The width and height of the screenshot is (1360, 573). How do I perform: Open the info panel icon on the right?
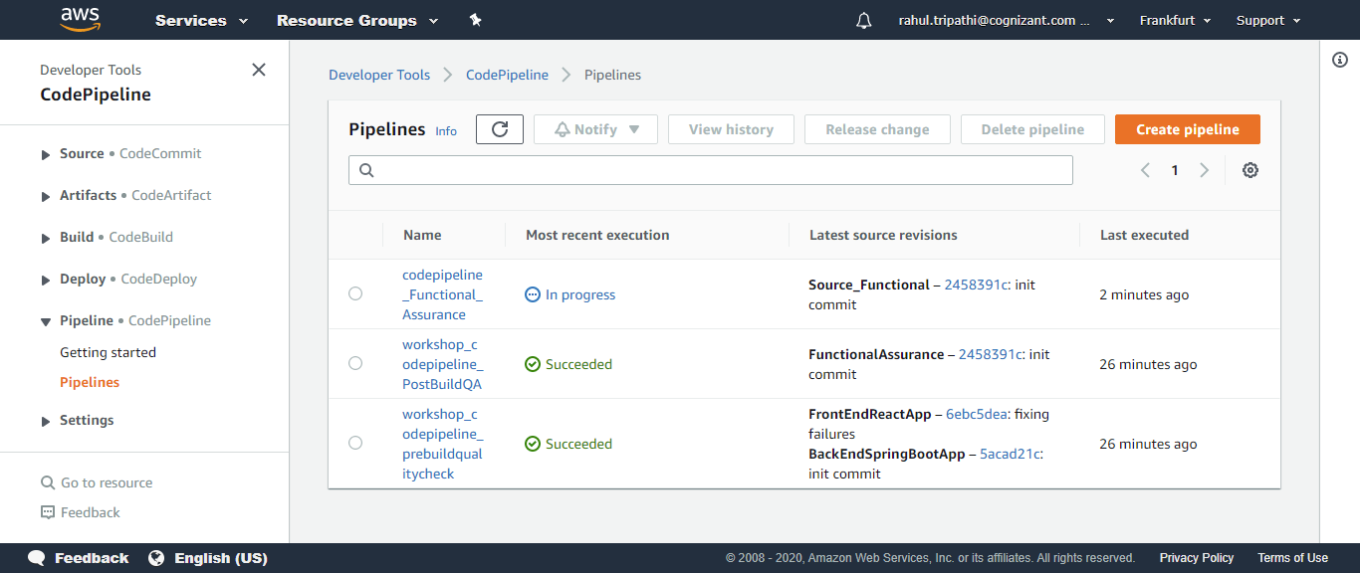(1340, 60)
